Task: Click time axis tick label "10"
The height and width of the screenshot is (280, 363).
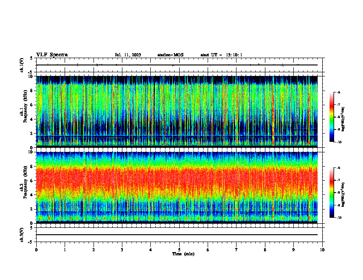Action: [322, 250]
